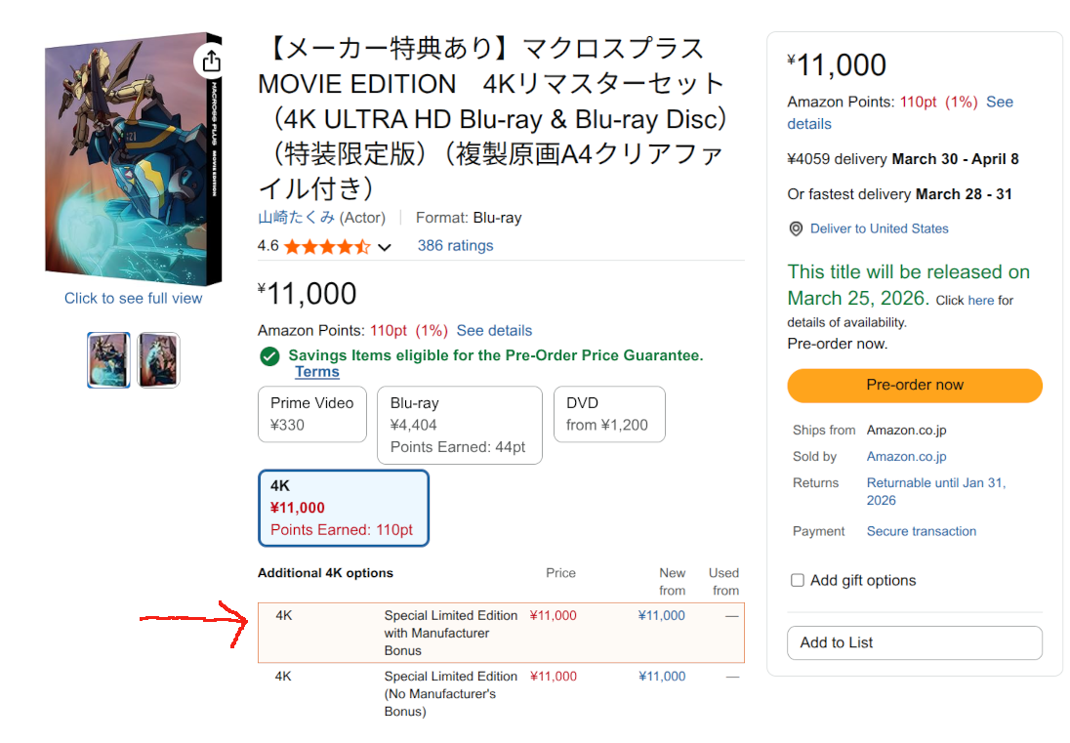Select 4K Special Limited Edition with Manufacturer Bonus
Image resolution: width=1070 pixels, height=743 pixels.
pos(501,633)
